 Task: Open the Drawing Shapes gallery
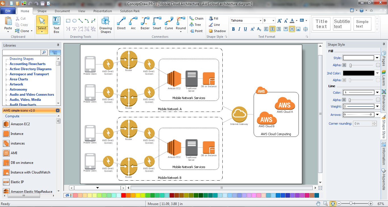click(105, 25)
